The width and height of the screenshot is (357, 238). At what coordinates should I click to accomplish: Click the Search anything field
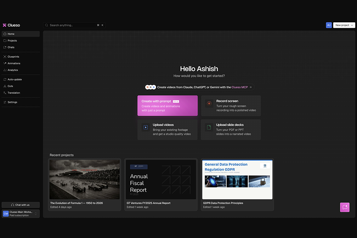pyautogui.click(x=74, y=25)
